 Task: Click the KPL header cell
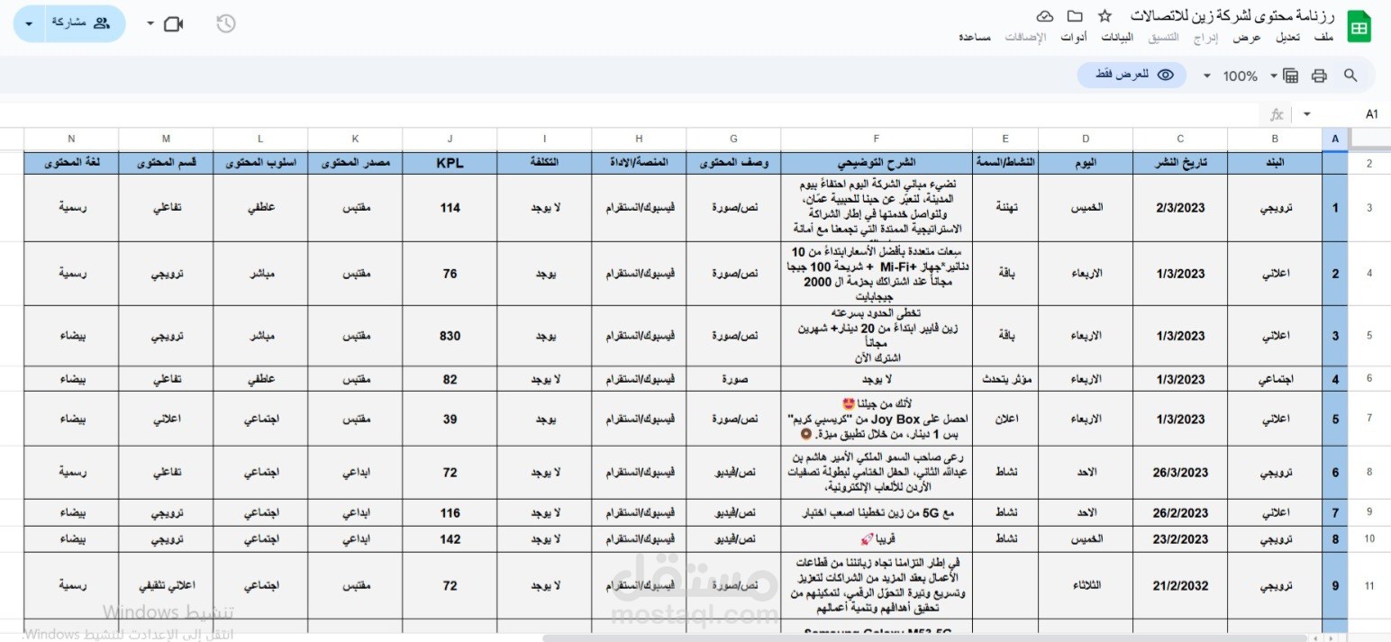coord(450,163)
